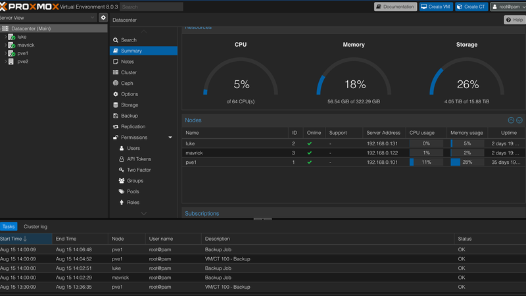Click the Create VM button
This screenshot has width=526, height=296.
tap(435, 7)
